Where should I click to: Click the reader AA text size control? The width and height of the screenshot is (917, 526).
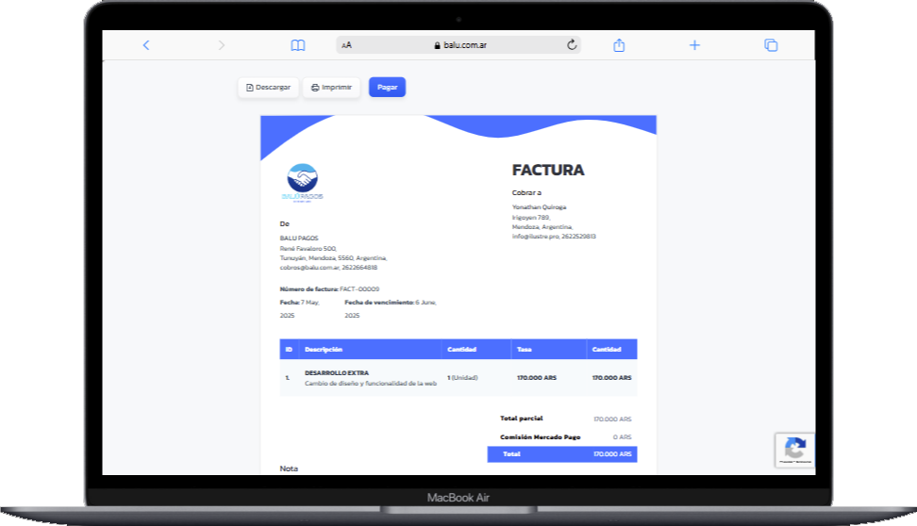[347, 45]
